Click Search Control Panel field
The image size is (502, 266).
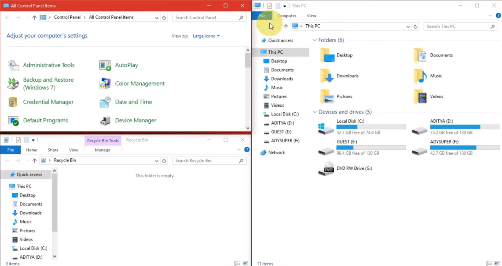click(209, 18)
